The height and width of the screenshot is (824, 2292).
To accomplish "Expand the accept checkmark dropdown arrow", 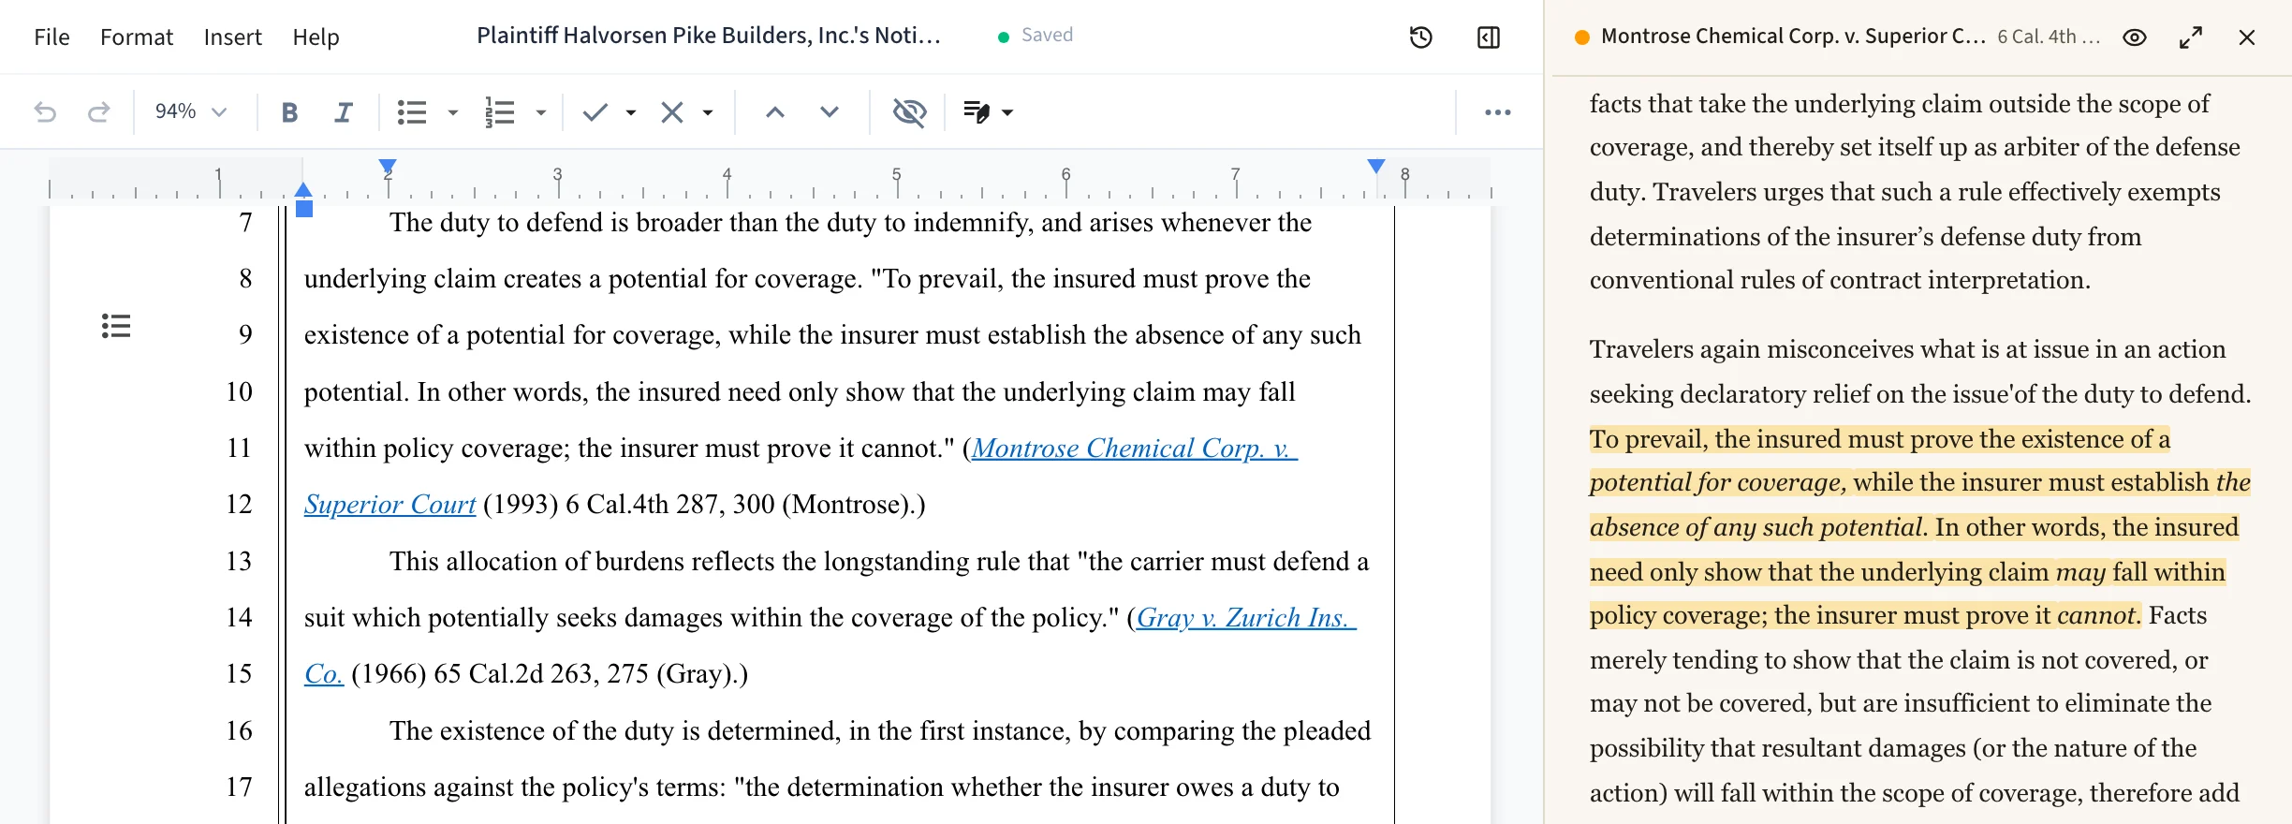I will pyautogui.click(x=631, y=112).
